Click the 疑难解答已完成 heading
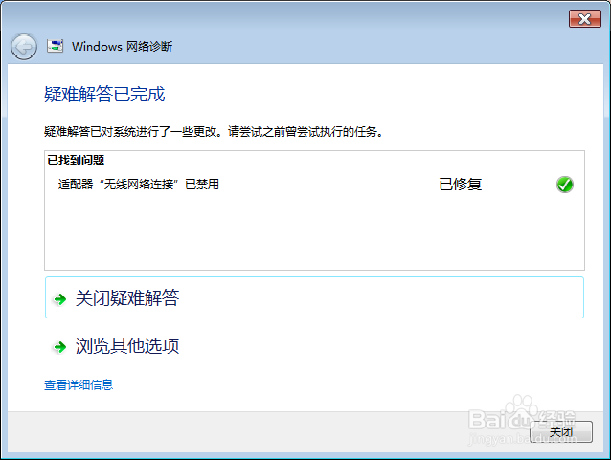This screenshot has width=611, height=460. click(104, 94)
